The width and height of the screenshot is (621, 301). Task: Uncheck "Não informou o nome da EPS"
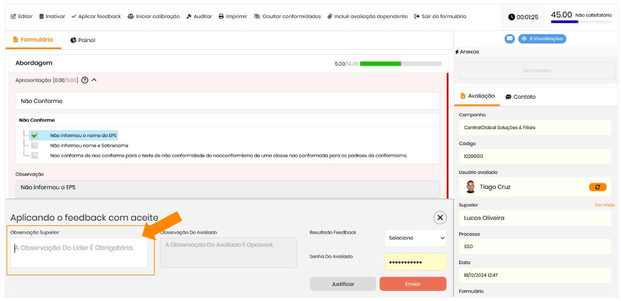click(x=34, y=136)
